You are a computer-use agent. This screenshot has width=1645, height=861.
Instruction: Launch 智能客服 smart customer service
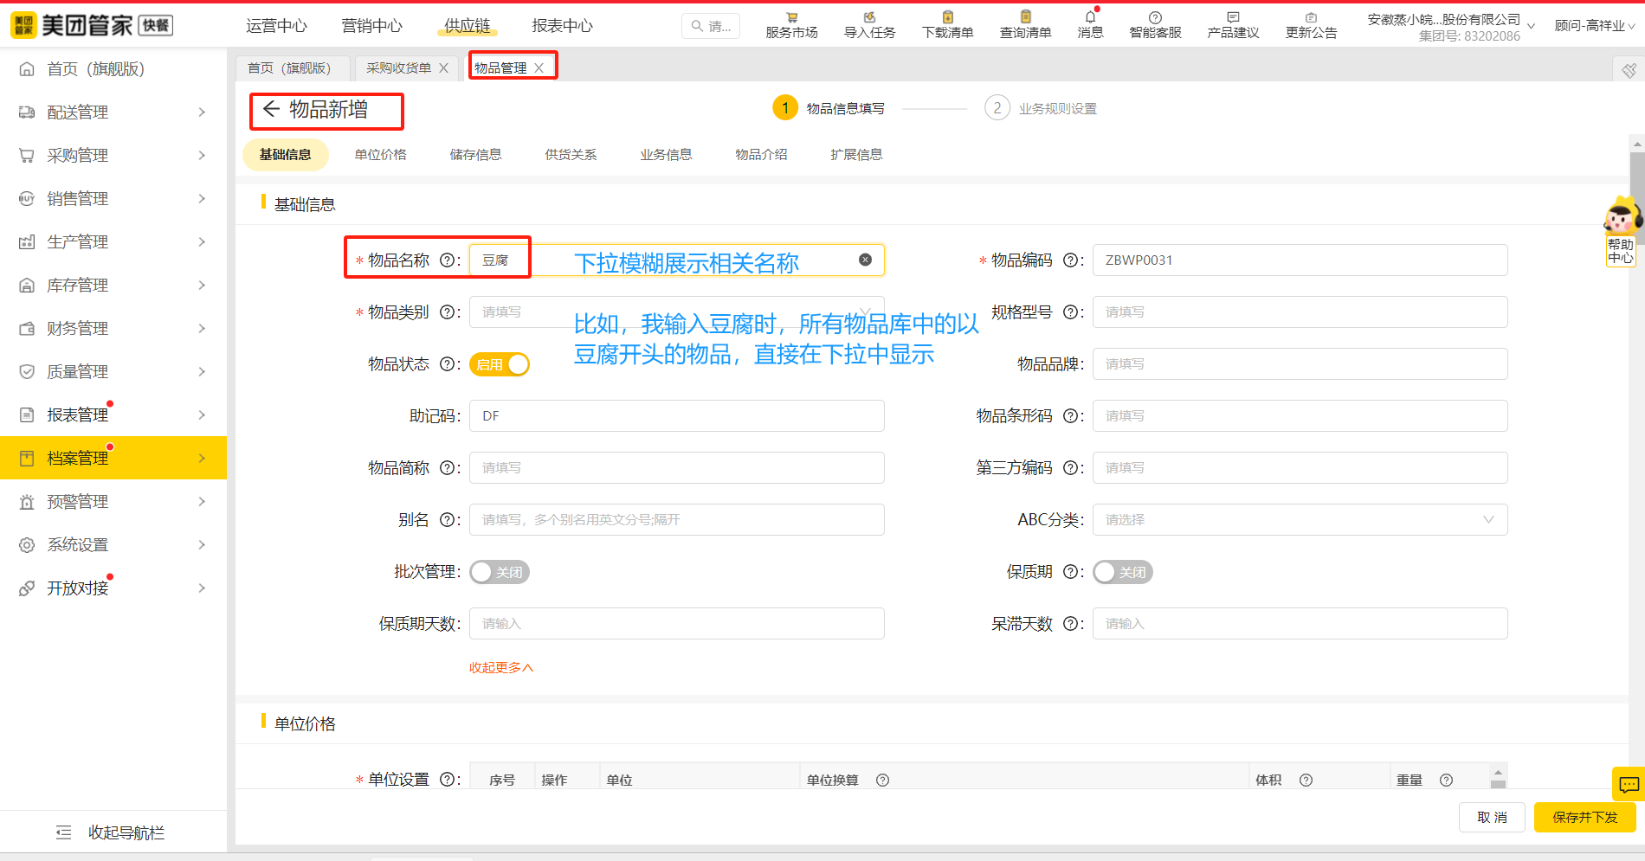coord(1154,23)
